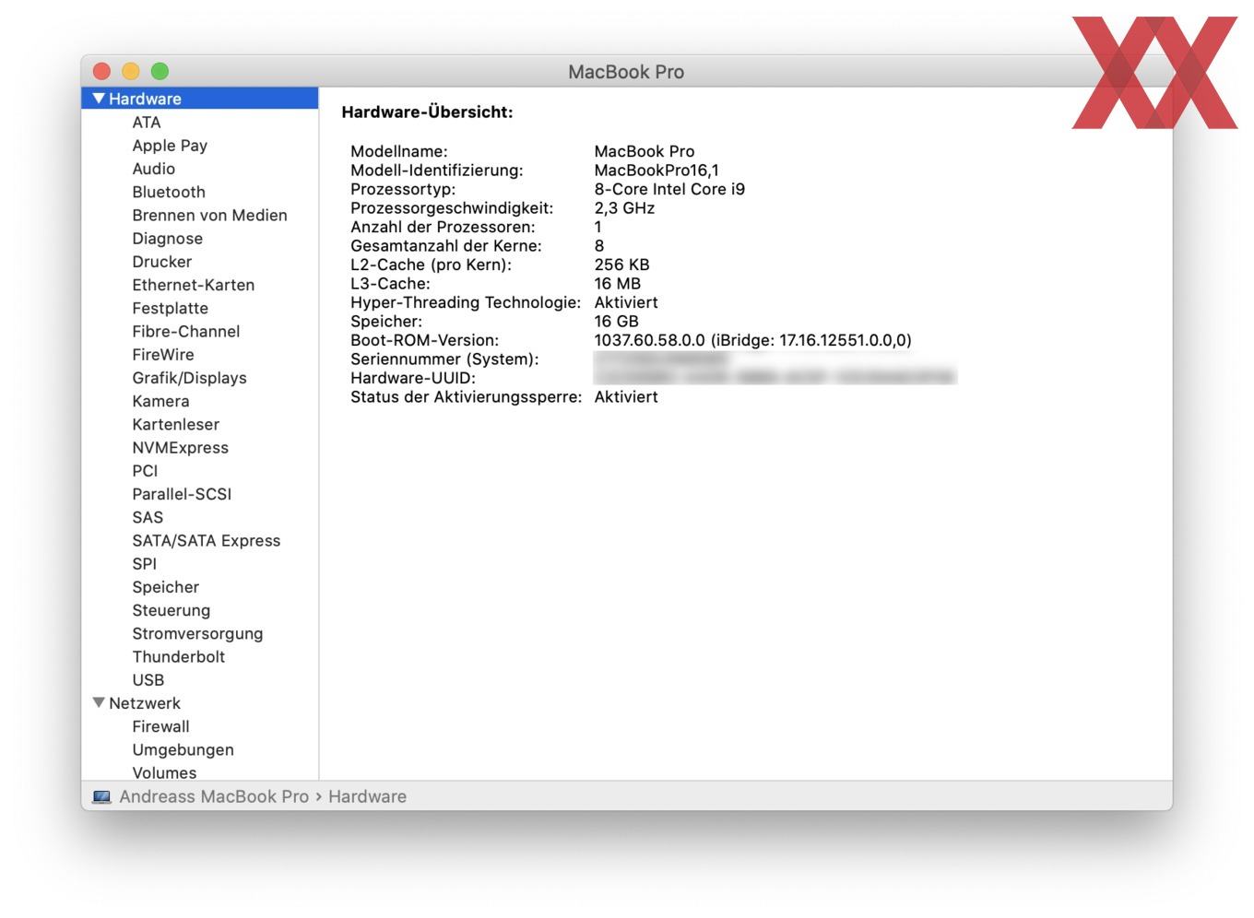Open the Speicher sidebar entry

165,587
